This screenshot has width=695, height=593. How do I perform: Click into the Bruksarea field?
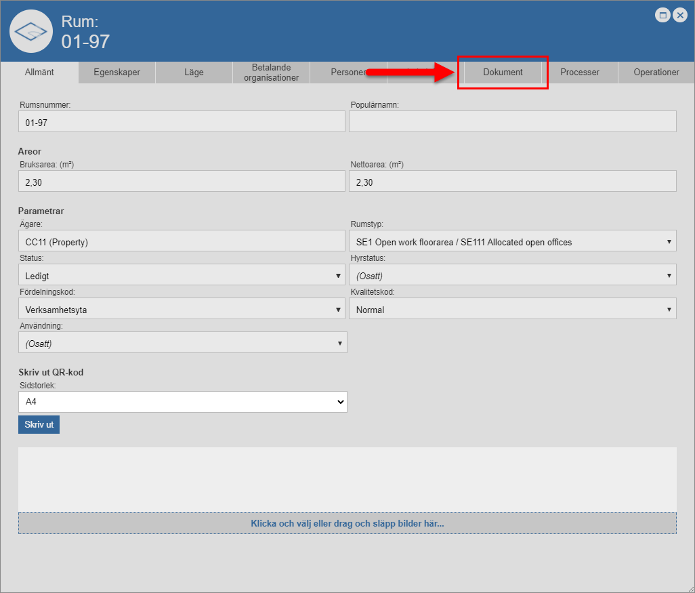(x=182, y=182)
